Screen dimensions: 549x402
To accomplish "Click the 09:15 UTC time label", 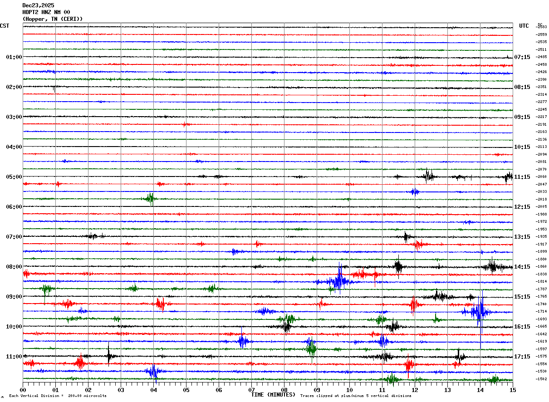I will (x=522, y=117).
